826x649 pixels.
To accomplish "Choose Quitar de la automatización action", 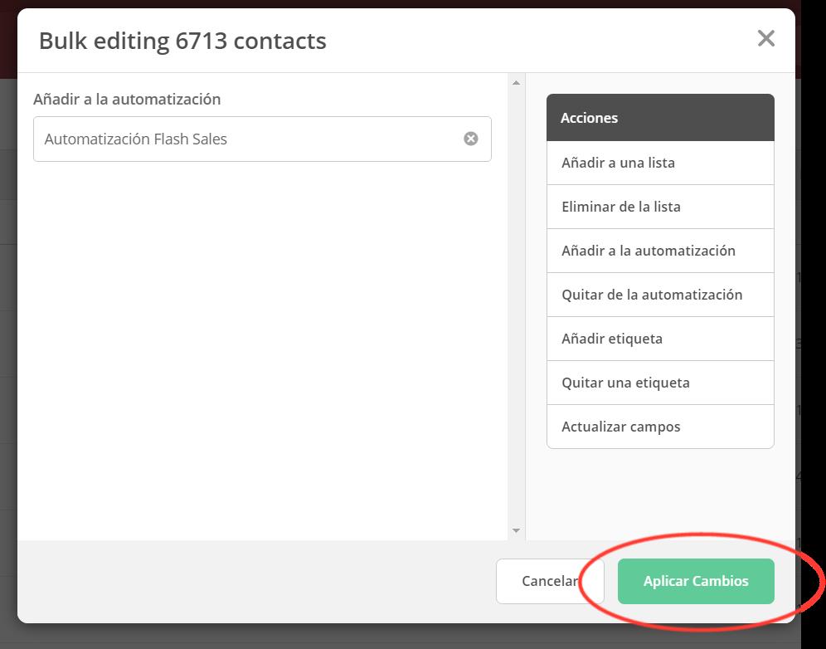I will coord(660,295).
